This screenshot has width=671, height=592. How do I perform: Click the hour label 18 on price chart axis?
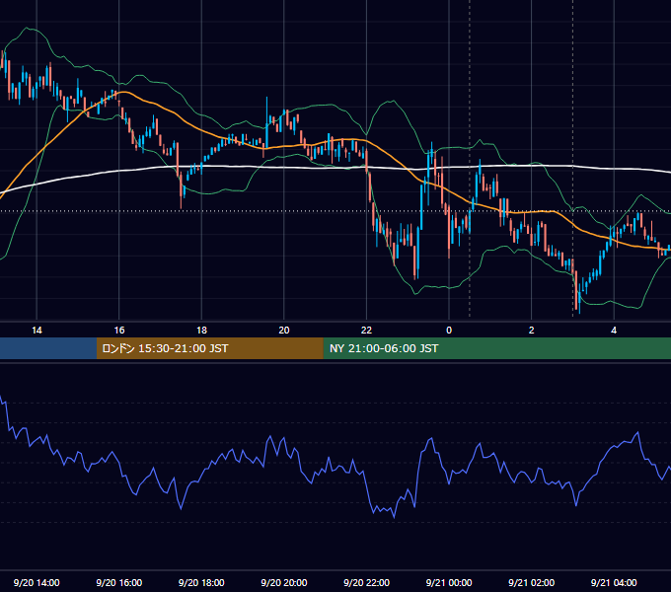point(201,331)
